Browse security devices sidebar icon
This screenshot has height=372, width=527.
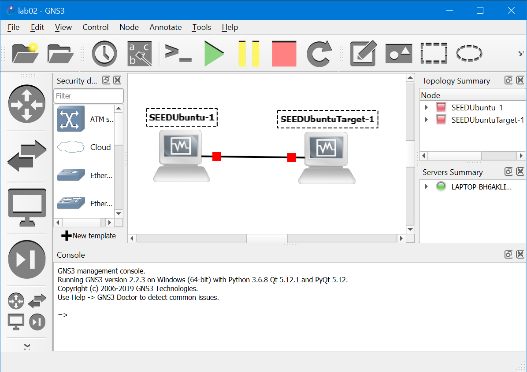tap(26, 259)
